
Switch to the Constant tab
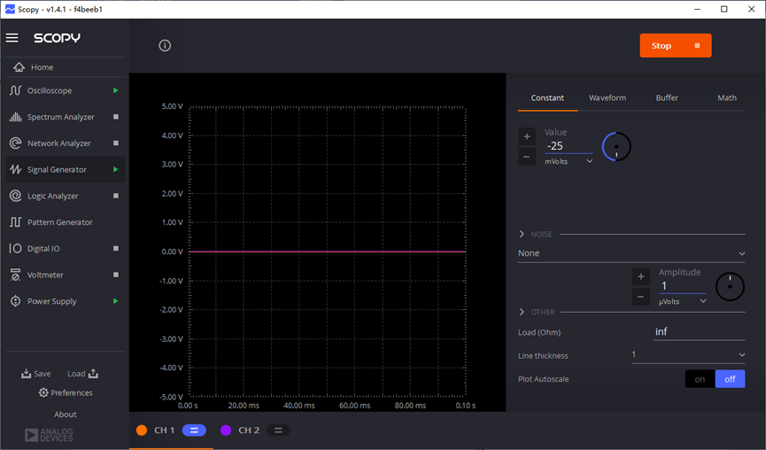point(547,98)
